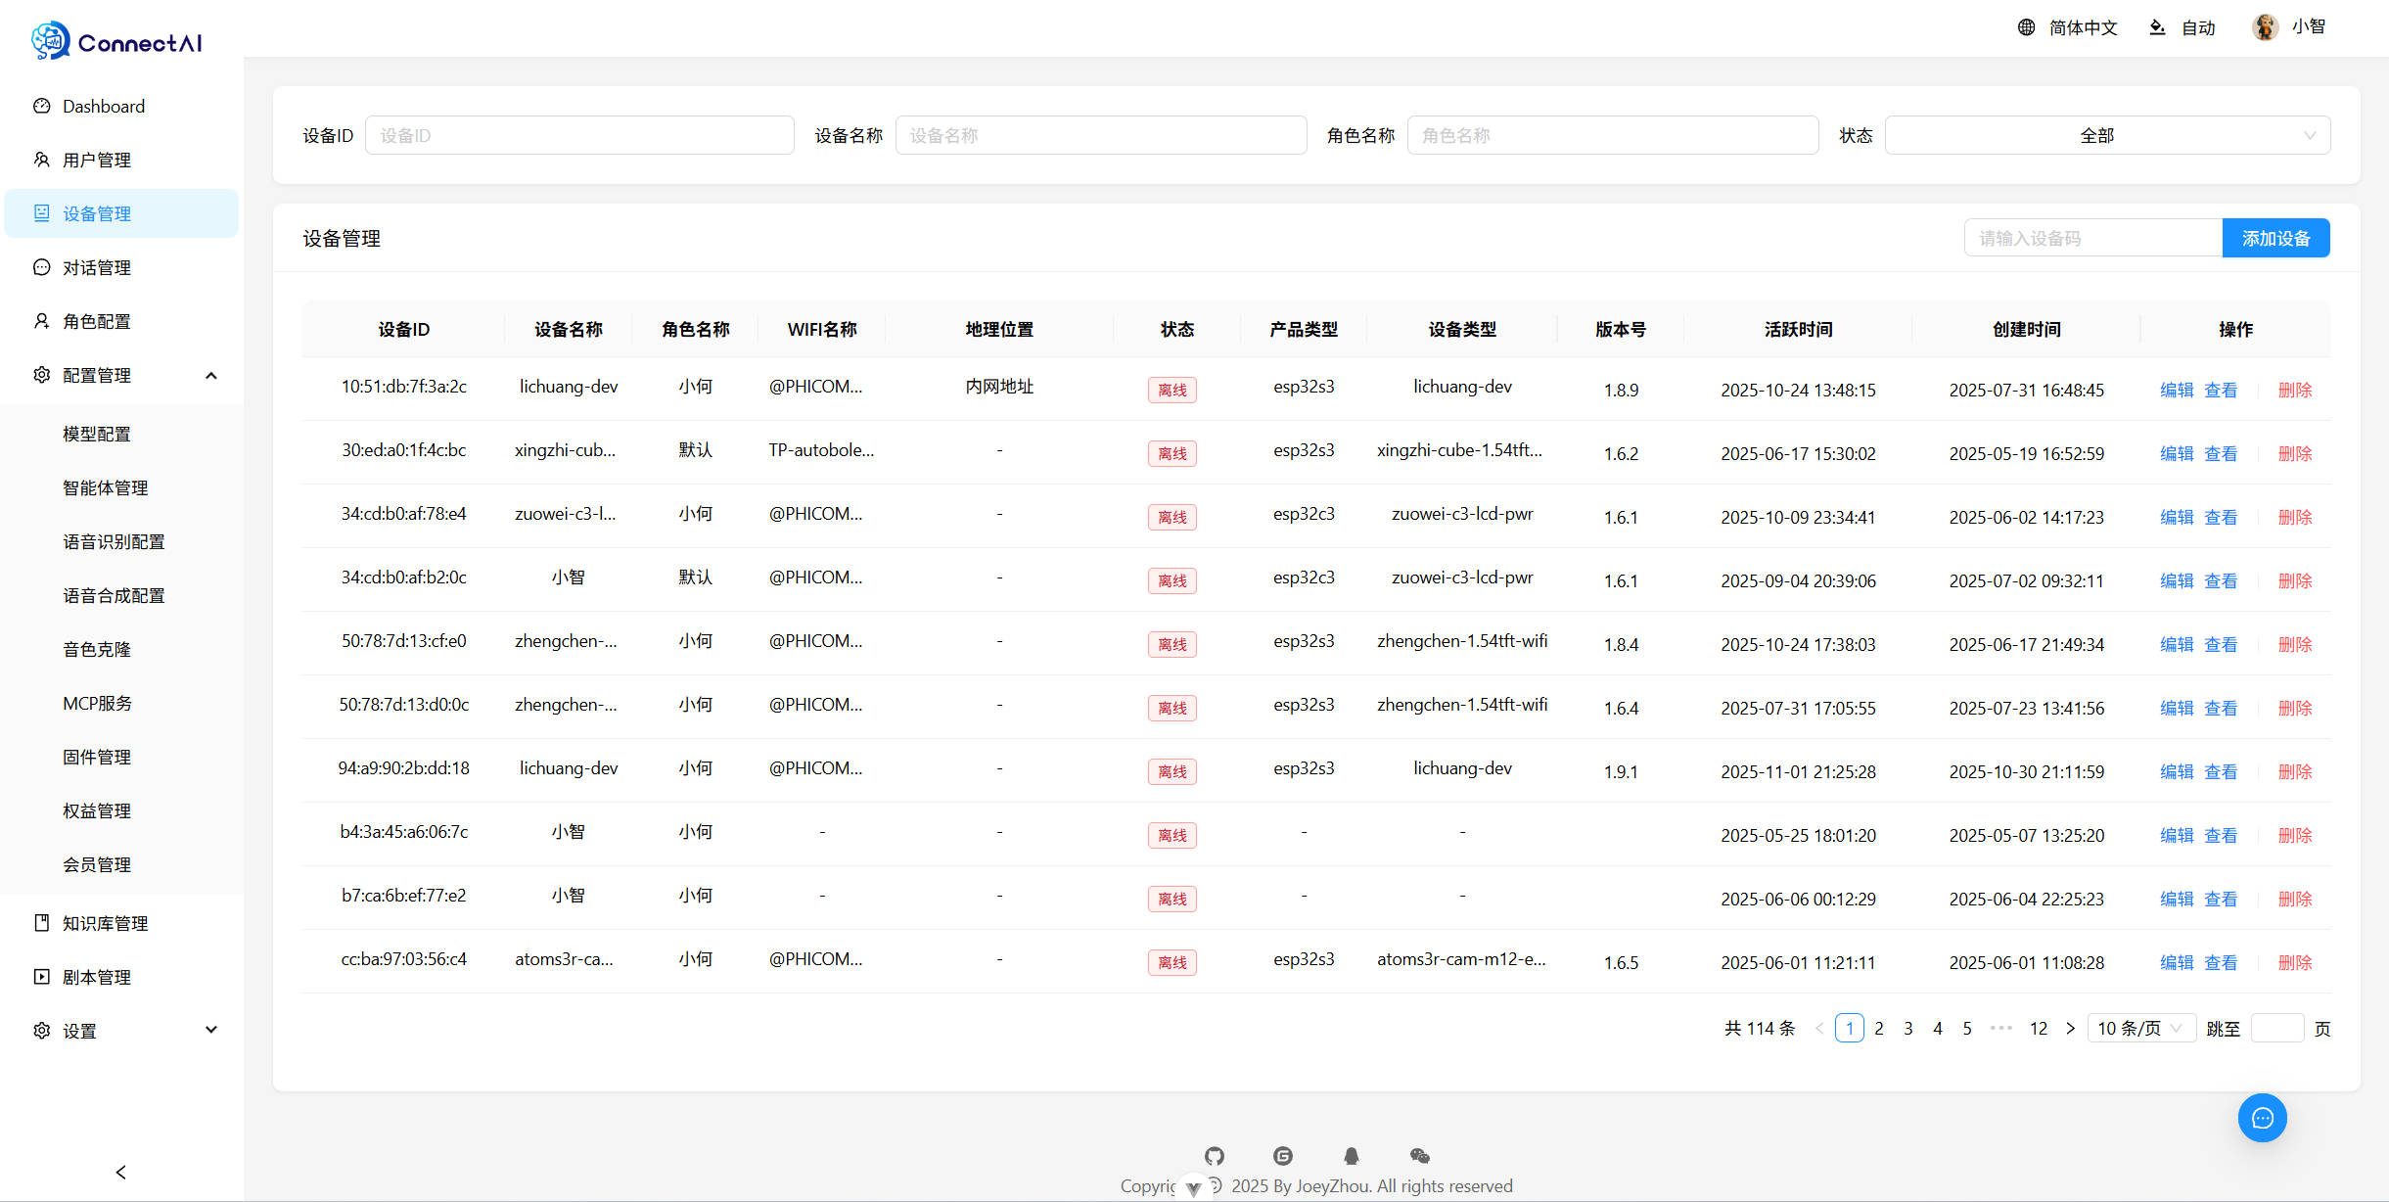Click the ConnectAI logo icon
This screenshot has width=2389, height=1202.
(x=50, y=41)
